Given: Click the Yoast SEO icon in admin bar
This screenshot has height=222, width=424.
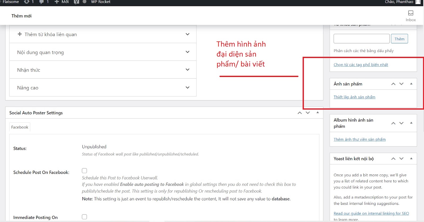Looking at the screenshot, I should [x=76, y=2].
